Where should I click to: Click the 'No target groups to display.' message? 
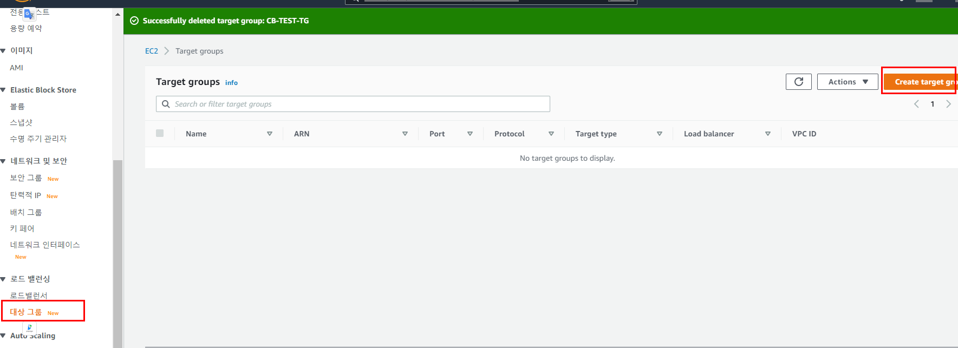click(568, 158)
